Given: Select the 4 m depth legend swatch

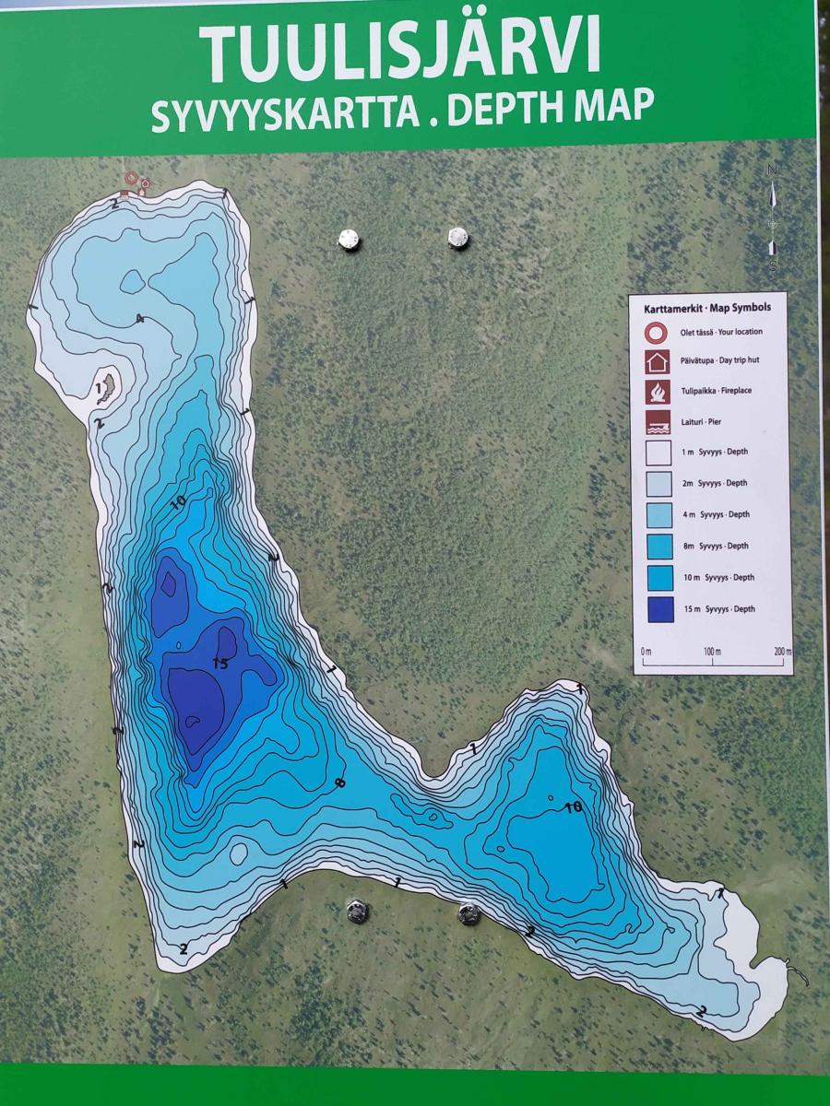Looking at the screenshot, I should click(x=658, y=515).
